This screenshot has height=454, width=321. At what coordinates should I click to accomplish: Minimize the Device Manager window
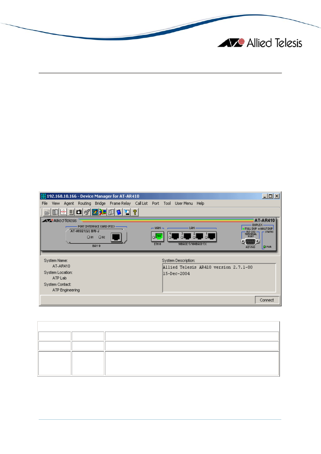pyautogui.click(x=265, y=196)
